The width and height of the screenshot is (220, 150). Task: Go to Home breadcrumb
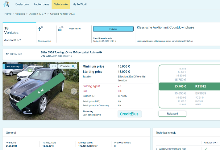point(8,14)
